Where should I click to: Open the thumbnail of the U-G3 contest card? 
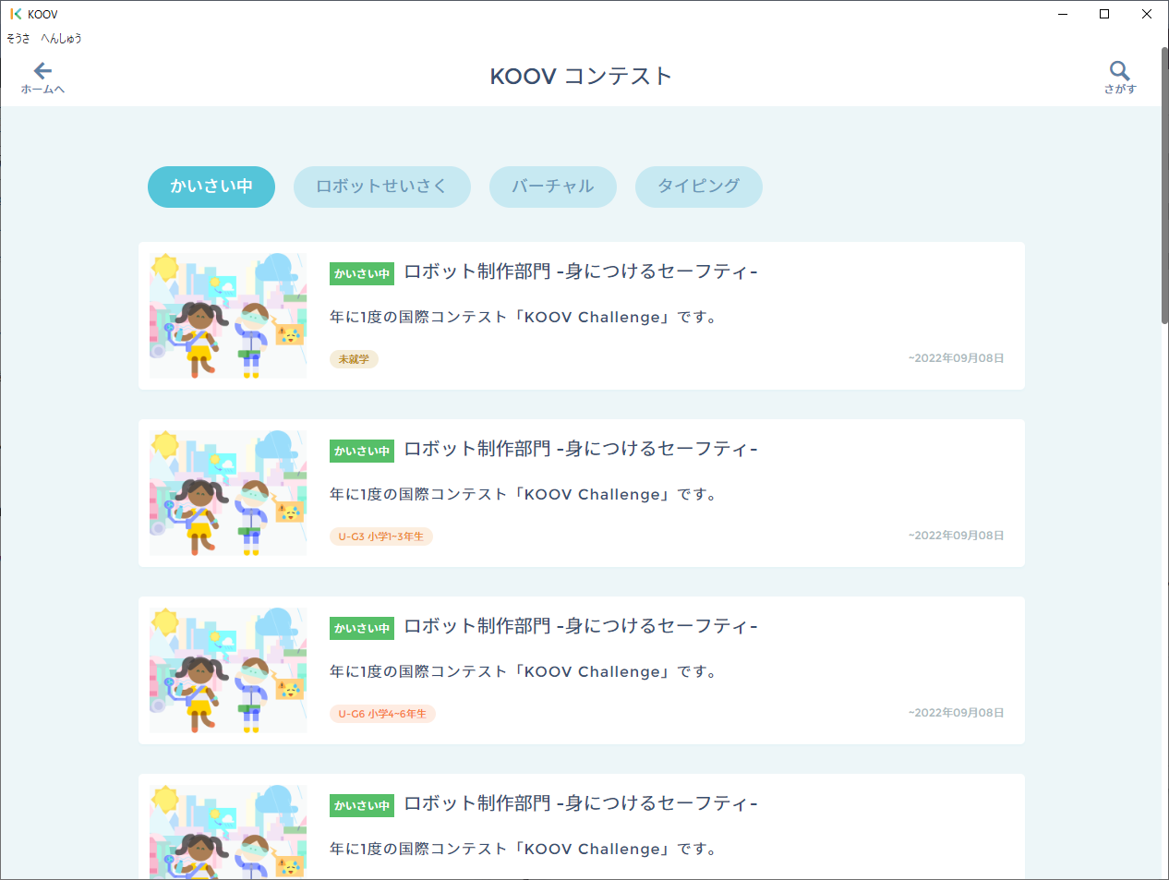click(x=228, y=493)
